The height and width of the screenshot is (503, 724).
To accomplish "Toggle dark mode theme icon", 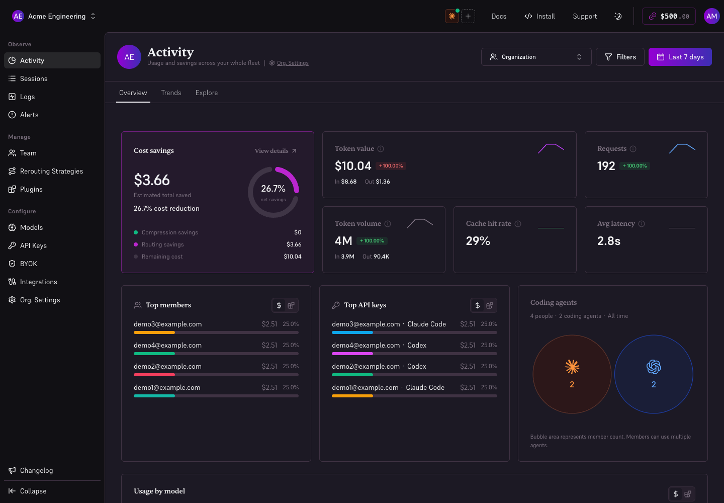I will pos(618,16).
